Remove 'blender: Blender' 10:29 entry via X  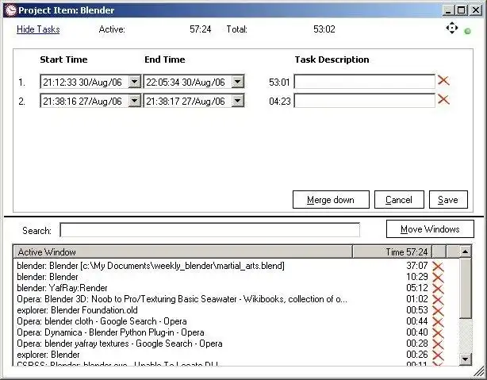438,278
